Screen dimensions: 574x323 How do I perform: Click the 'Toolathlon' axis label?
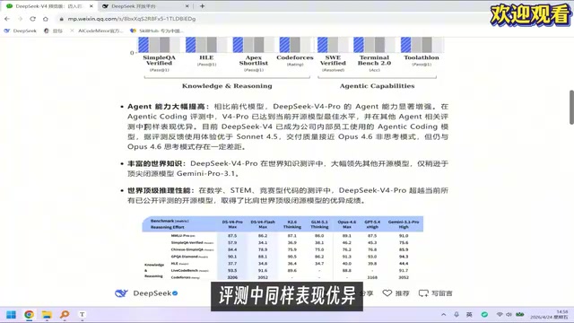click(422, 57)
